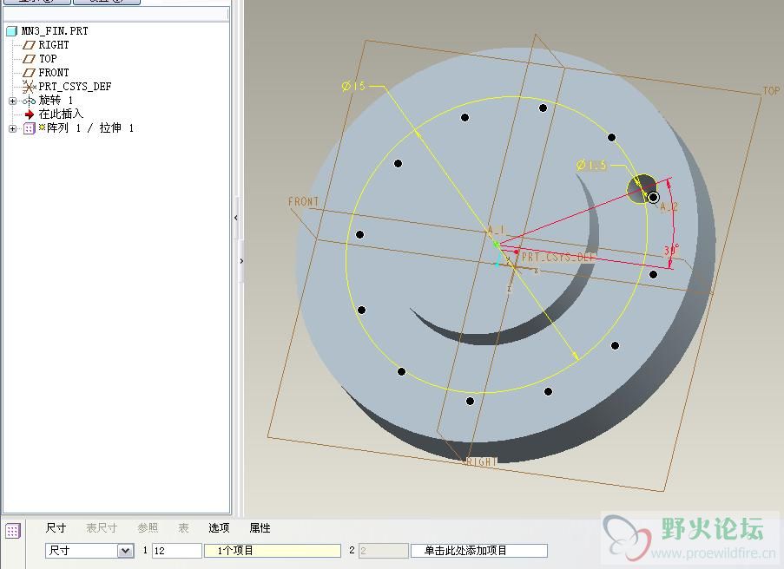Screen dimensions: 784x569
Task: Click the RIGHT plane label in viewport
Action: click(x=482, y=462)
